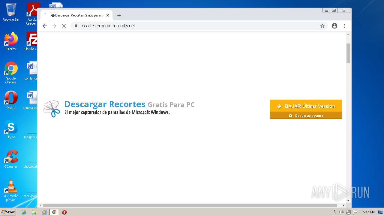Show hidden system tray icons
384x216 pixels.
click(x=334, y=212)
